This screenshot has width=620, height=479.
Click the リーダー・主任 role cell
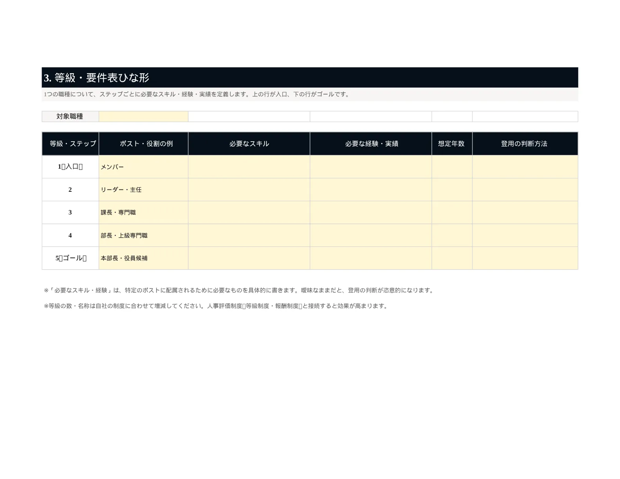point(143,190)
